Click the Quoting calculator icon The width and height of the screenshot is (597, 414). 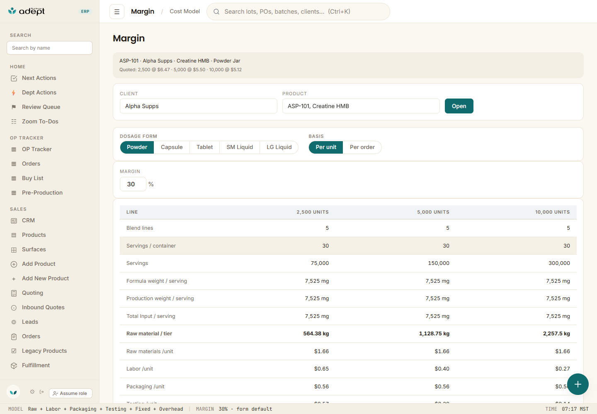click(x=14, y=293)
